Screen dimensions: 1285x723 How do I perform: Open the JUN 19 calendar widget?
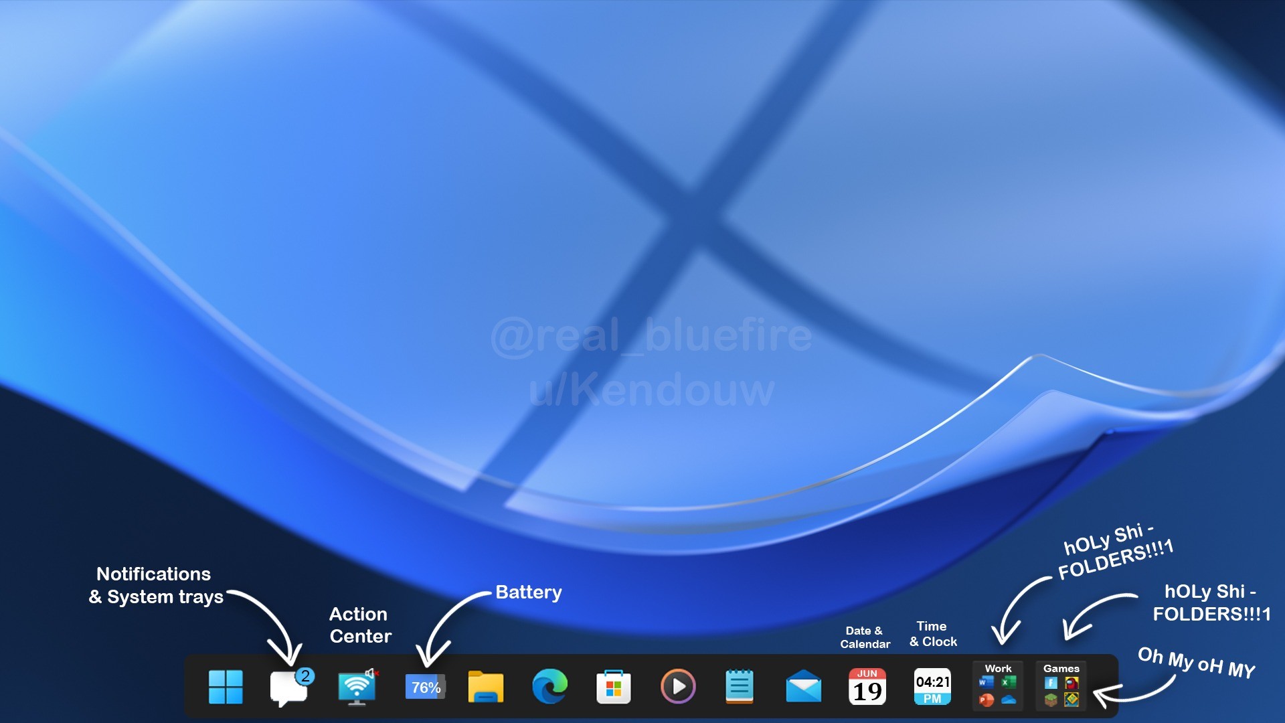[x=867, y=687]
